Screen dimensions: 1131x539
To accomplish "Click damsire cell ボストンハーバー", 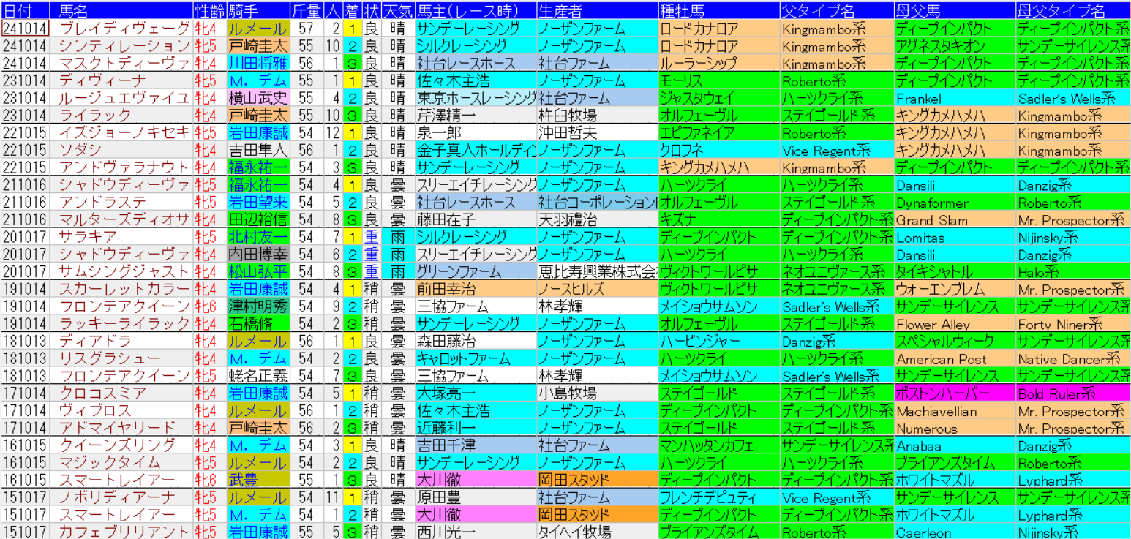I will click(954, 394).
